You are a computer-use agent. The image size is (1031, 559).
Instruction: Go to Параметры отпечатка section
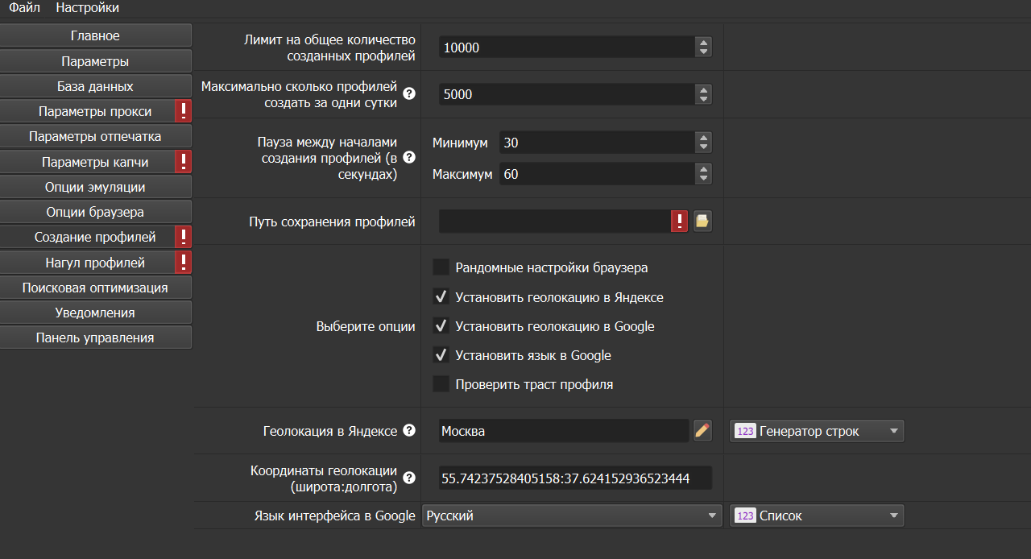coord(95,136)
